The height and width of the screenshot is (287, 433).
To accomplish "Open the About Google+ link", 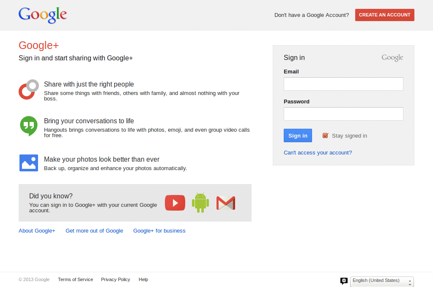I will point(37,231).
